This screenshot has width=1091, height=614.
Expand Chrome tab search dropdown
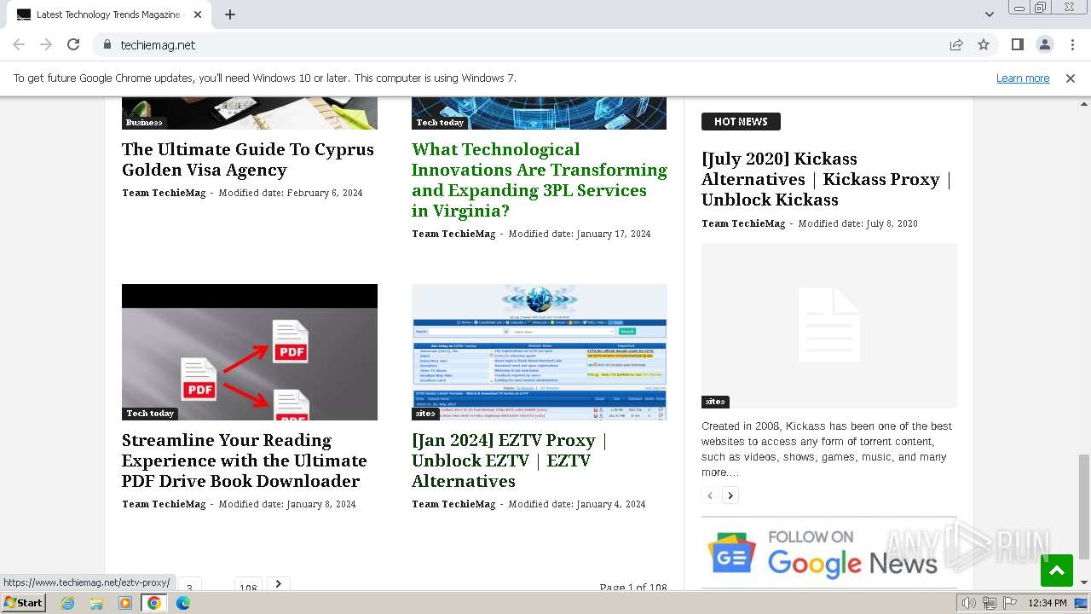(x=989, y=14)
